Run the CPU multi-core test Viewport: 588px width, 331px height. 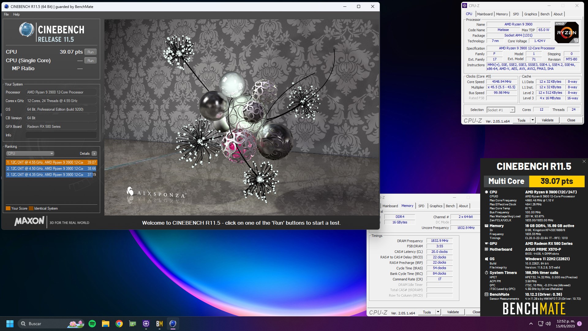(x=91, y=52)
